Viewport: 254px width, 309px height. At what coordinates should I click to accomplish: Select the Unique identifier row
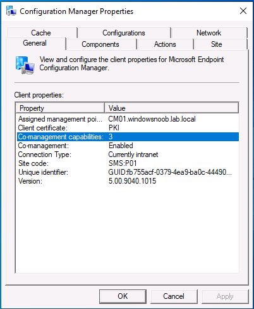click(128, 172)
